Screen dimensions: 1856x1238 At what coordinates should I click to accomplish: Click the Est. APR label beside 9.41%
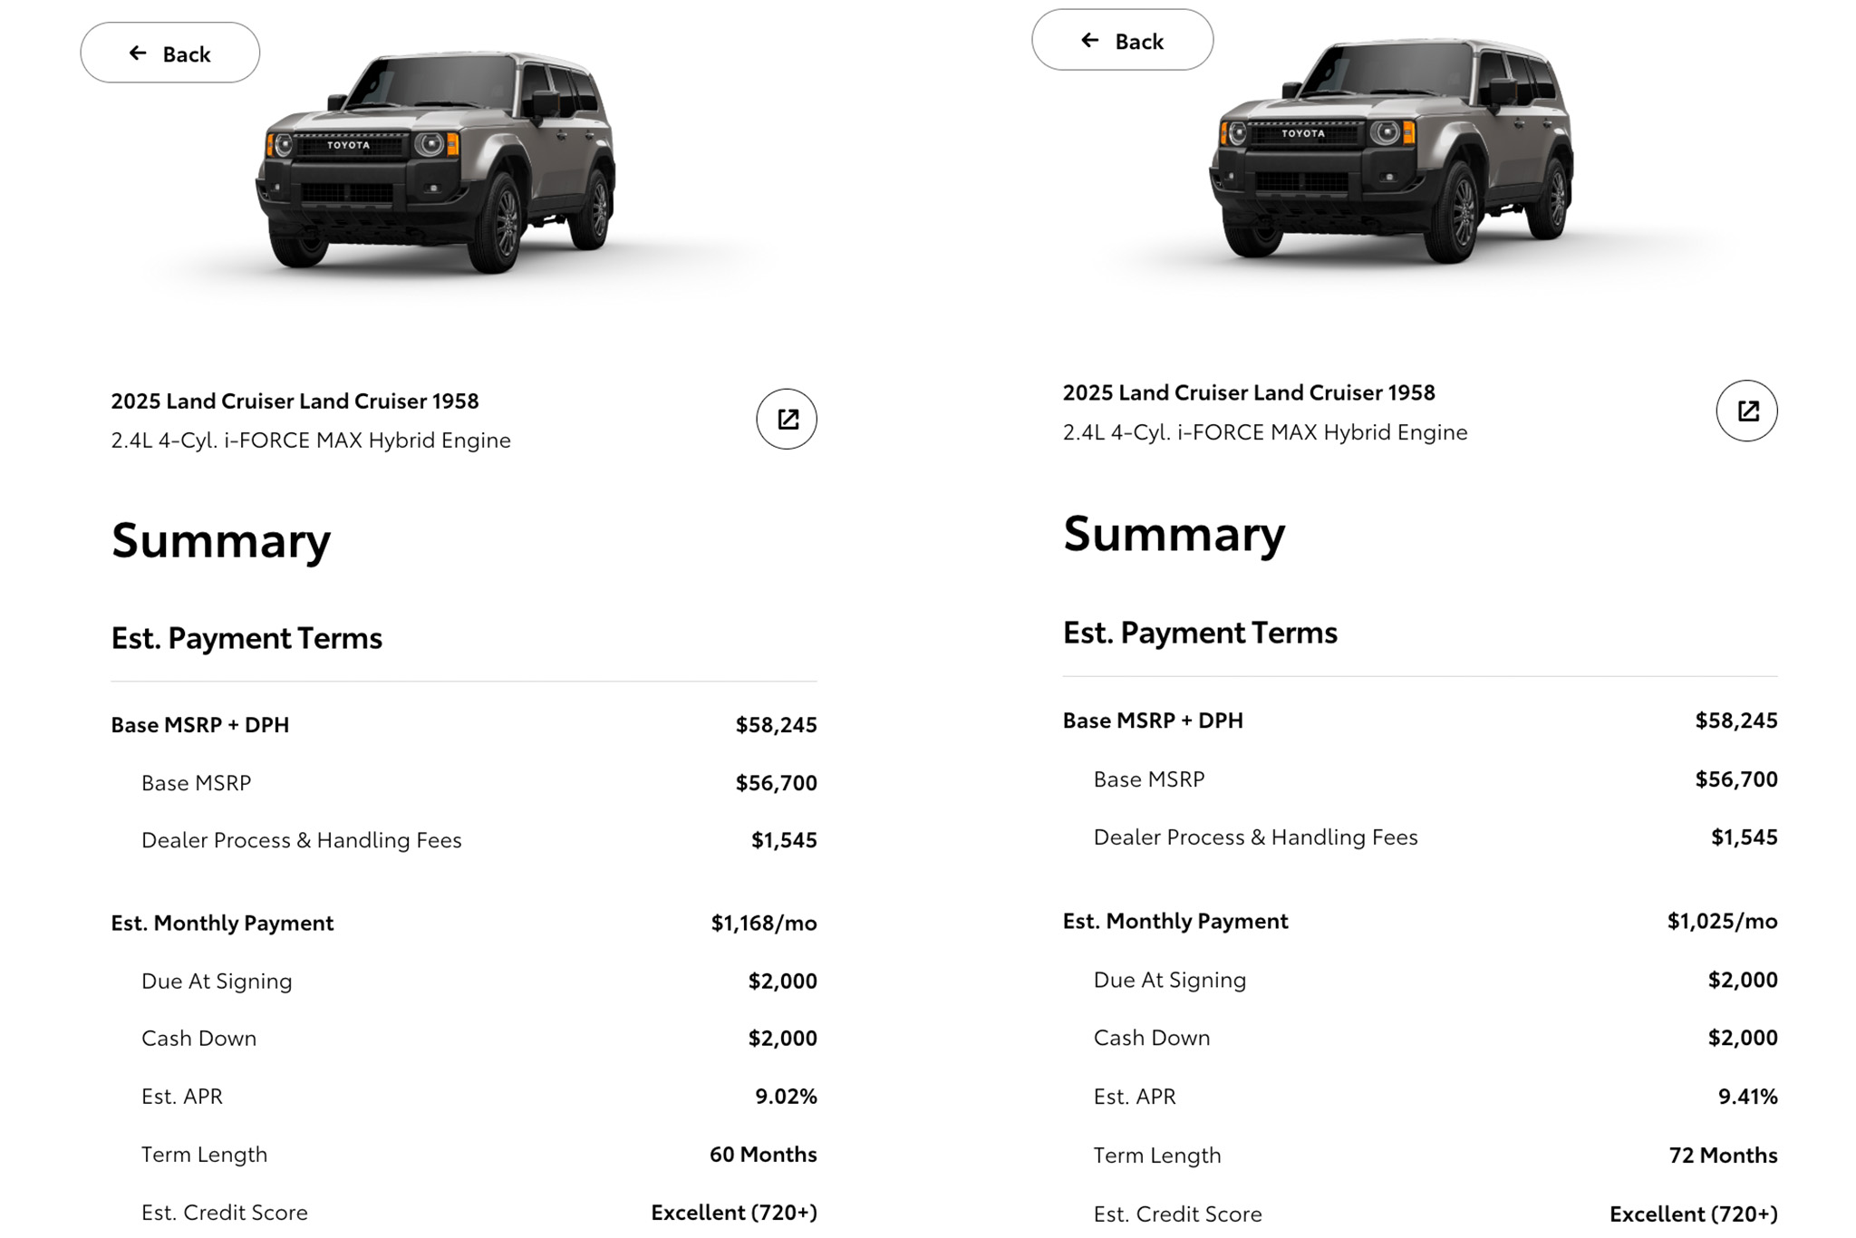(1135, 1097)
